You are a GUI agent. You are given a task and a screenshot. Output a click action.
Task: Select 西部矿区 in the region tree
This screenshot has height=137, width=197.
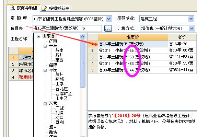(x=63, y=94)
